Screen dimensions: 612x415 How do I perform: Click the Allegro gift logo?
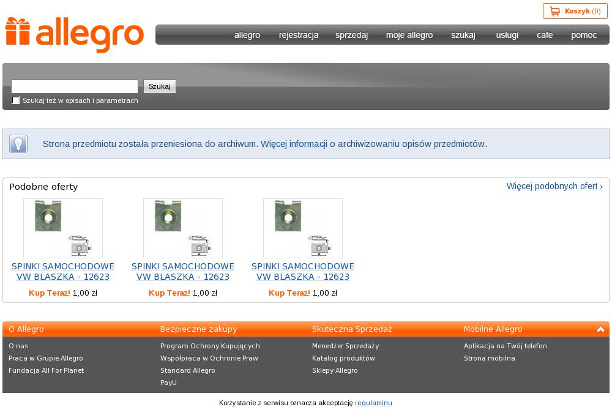(75, 35)
